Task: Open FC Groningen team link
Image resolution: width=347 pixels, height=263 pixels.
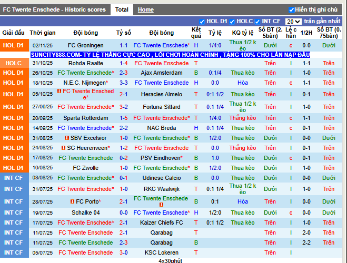Action: pyautogui.click(x=86, y=45)
